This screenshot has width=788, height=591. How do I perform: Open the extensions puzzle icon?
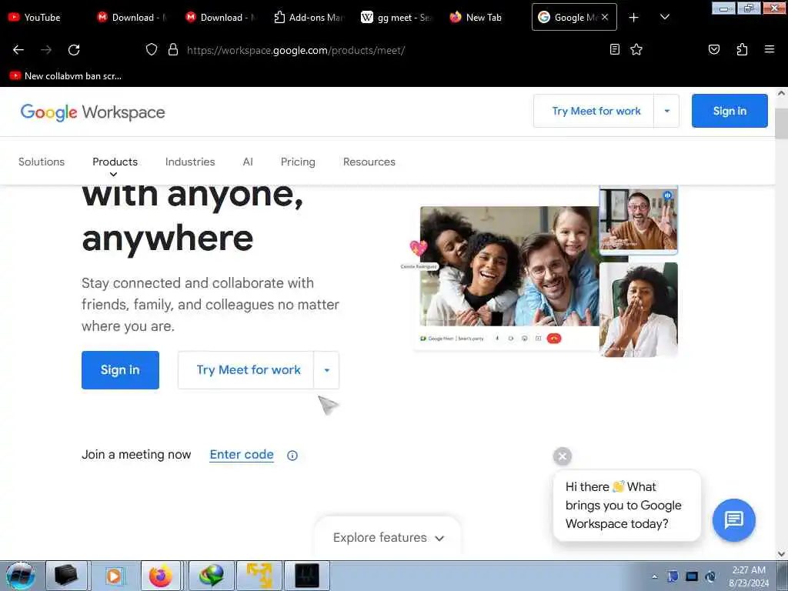click(742, 49)
